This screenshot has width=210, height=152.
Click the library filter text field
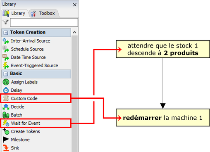44,22
